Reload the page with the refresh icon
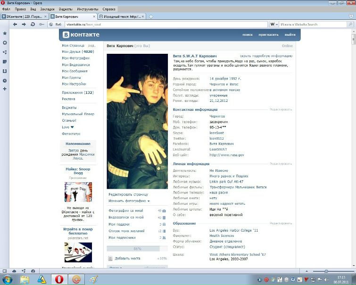Viewport: 356px width, 285px height. coord(33,24)
